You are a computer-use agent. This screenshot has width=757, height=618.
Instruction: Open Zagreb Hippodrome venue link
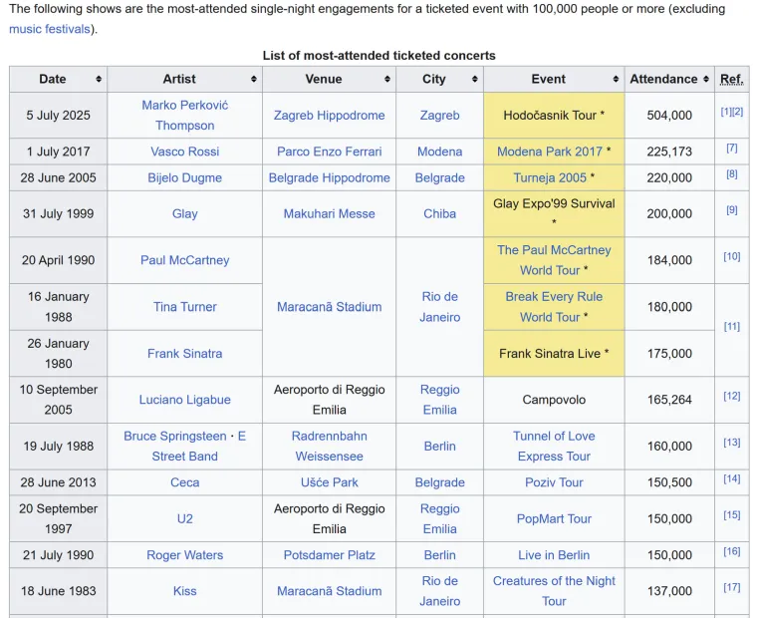pos(330,116)
